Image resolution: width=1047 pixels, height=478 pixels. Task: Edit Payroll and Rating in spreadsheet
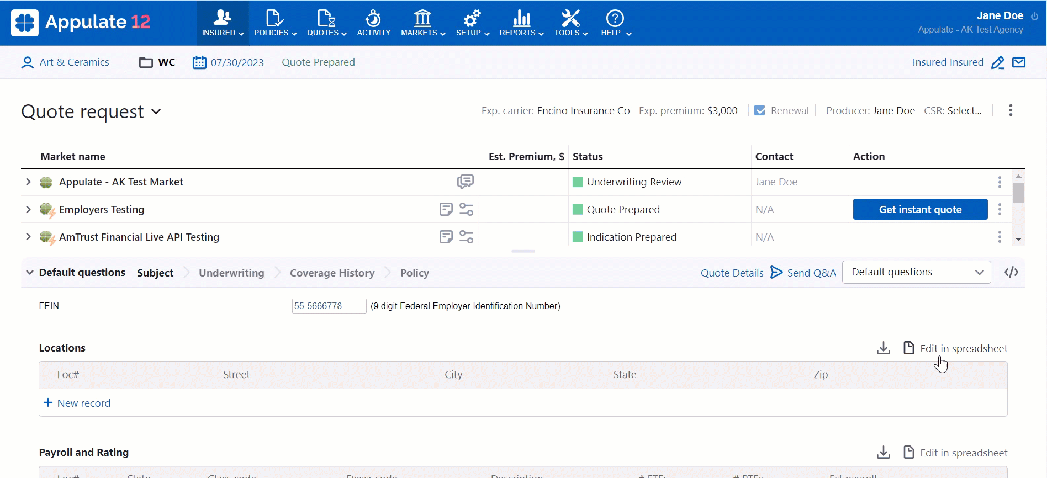955,453
